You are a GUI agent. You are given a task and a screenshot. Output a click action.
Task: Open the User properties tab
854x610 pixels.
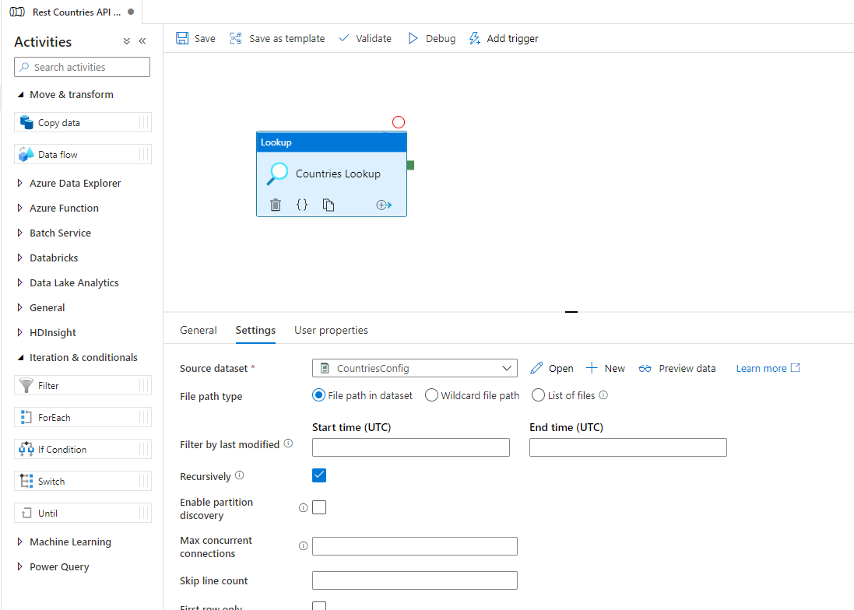[331, 330]
